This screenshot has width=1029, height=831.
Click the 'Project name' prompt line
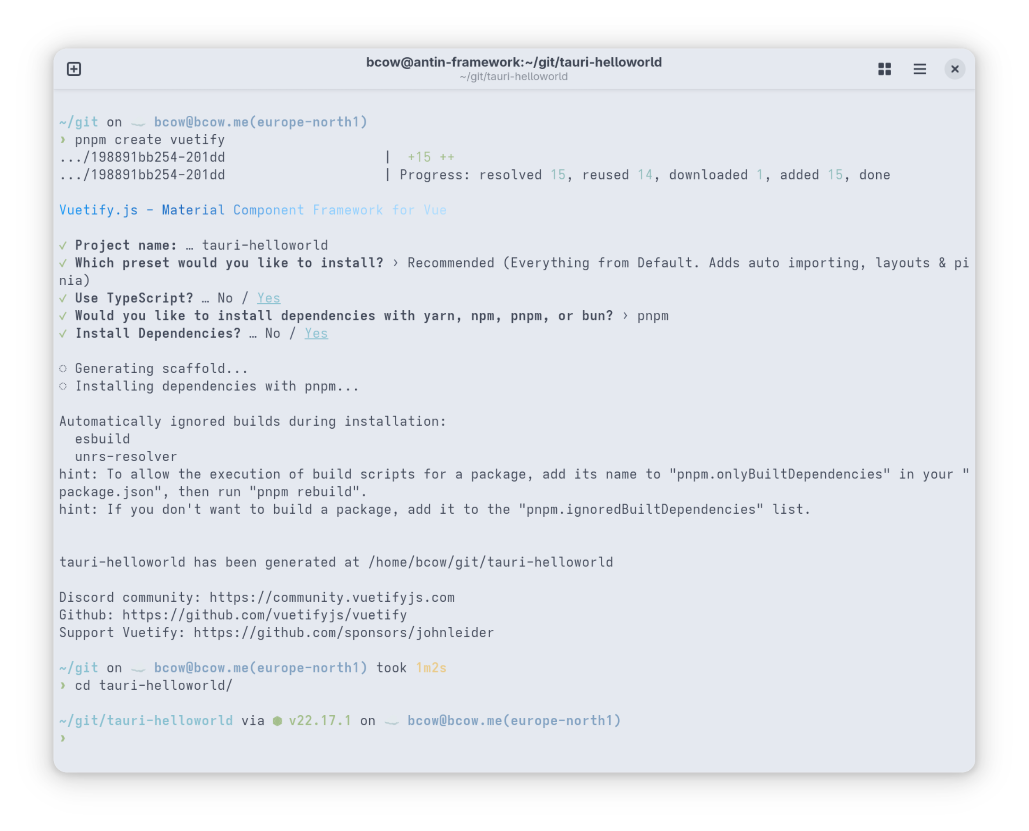193,245
